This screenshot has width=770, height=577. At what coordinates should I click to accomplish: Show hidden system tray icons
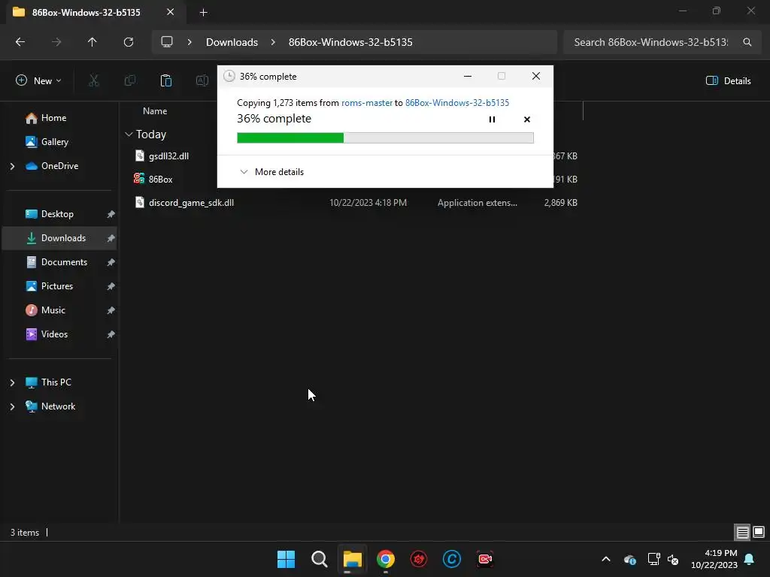(606, 559)
